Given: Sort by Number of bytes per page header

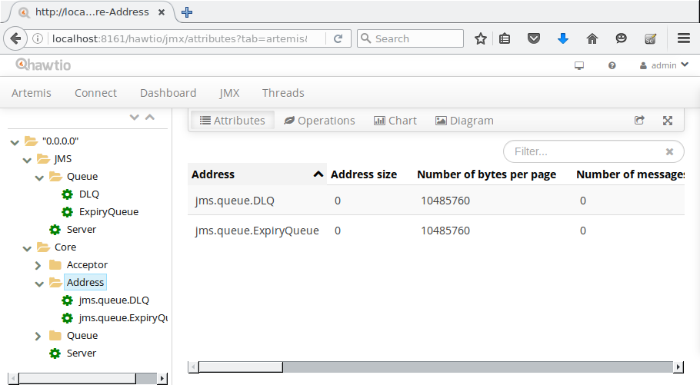Looking at the screenshot, I should (487, 174).
